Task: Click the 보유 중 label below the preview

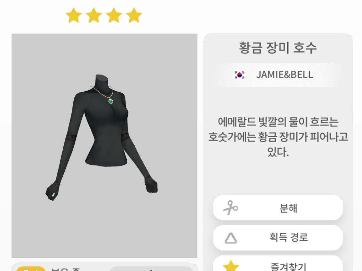Action: click(66, 269)
